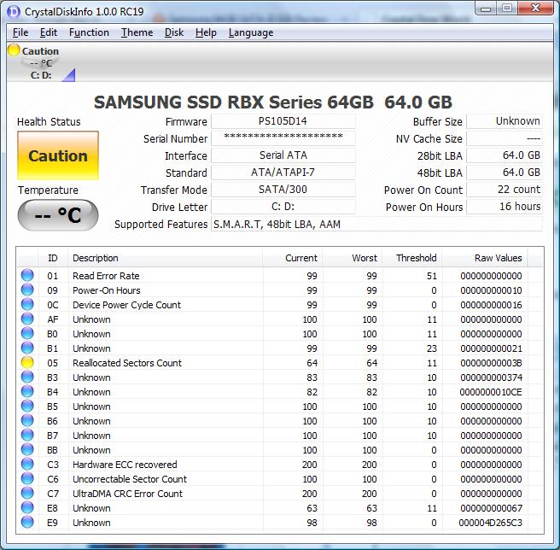Click the Caution health status button
This screenshot has height=550, width=560.
pos(58,155)
